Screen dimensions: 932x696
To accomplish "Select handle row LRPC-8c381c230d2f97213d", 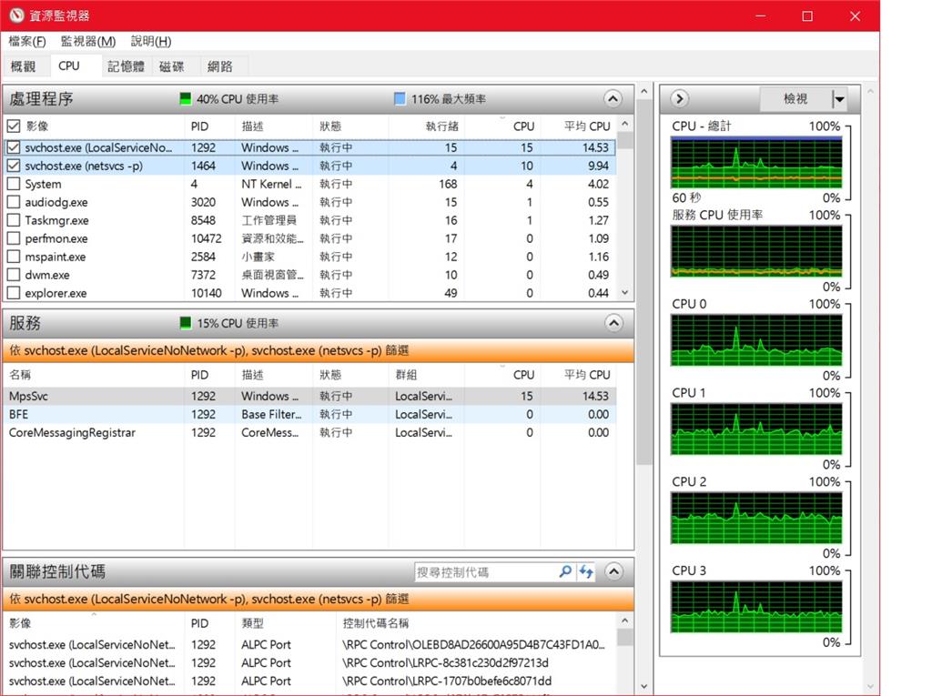I will [x=309, y=662].
